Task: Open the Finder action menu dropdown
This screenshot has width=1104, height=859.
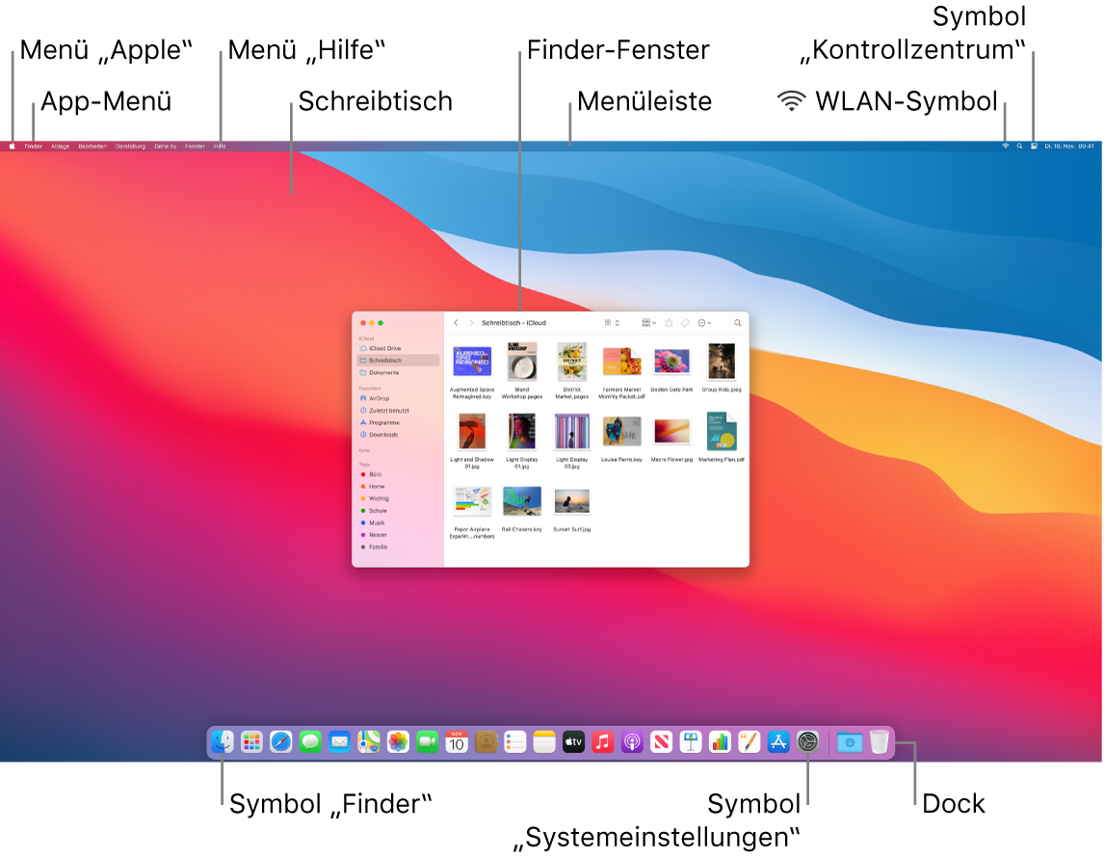Action: 703,322
